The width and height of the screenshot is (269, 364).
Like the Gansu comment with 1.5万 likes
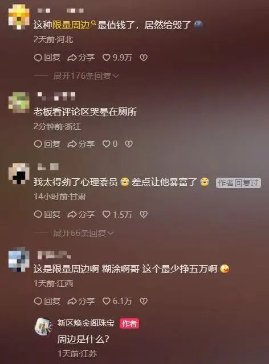pyautogui.click(x=117, y=214)
